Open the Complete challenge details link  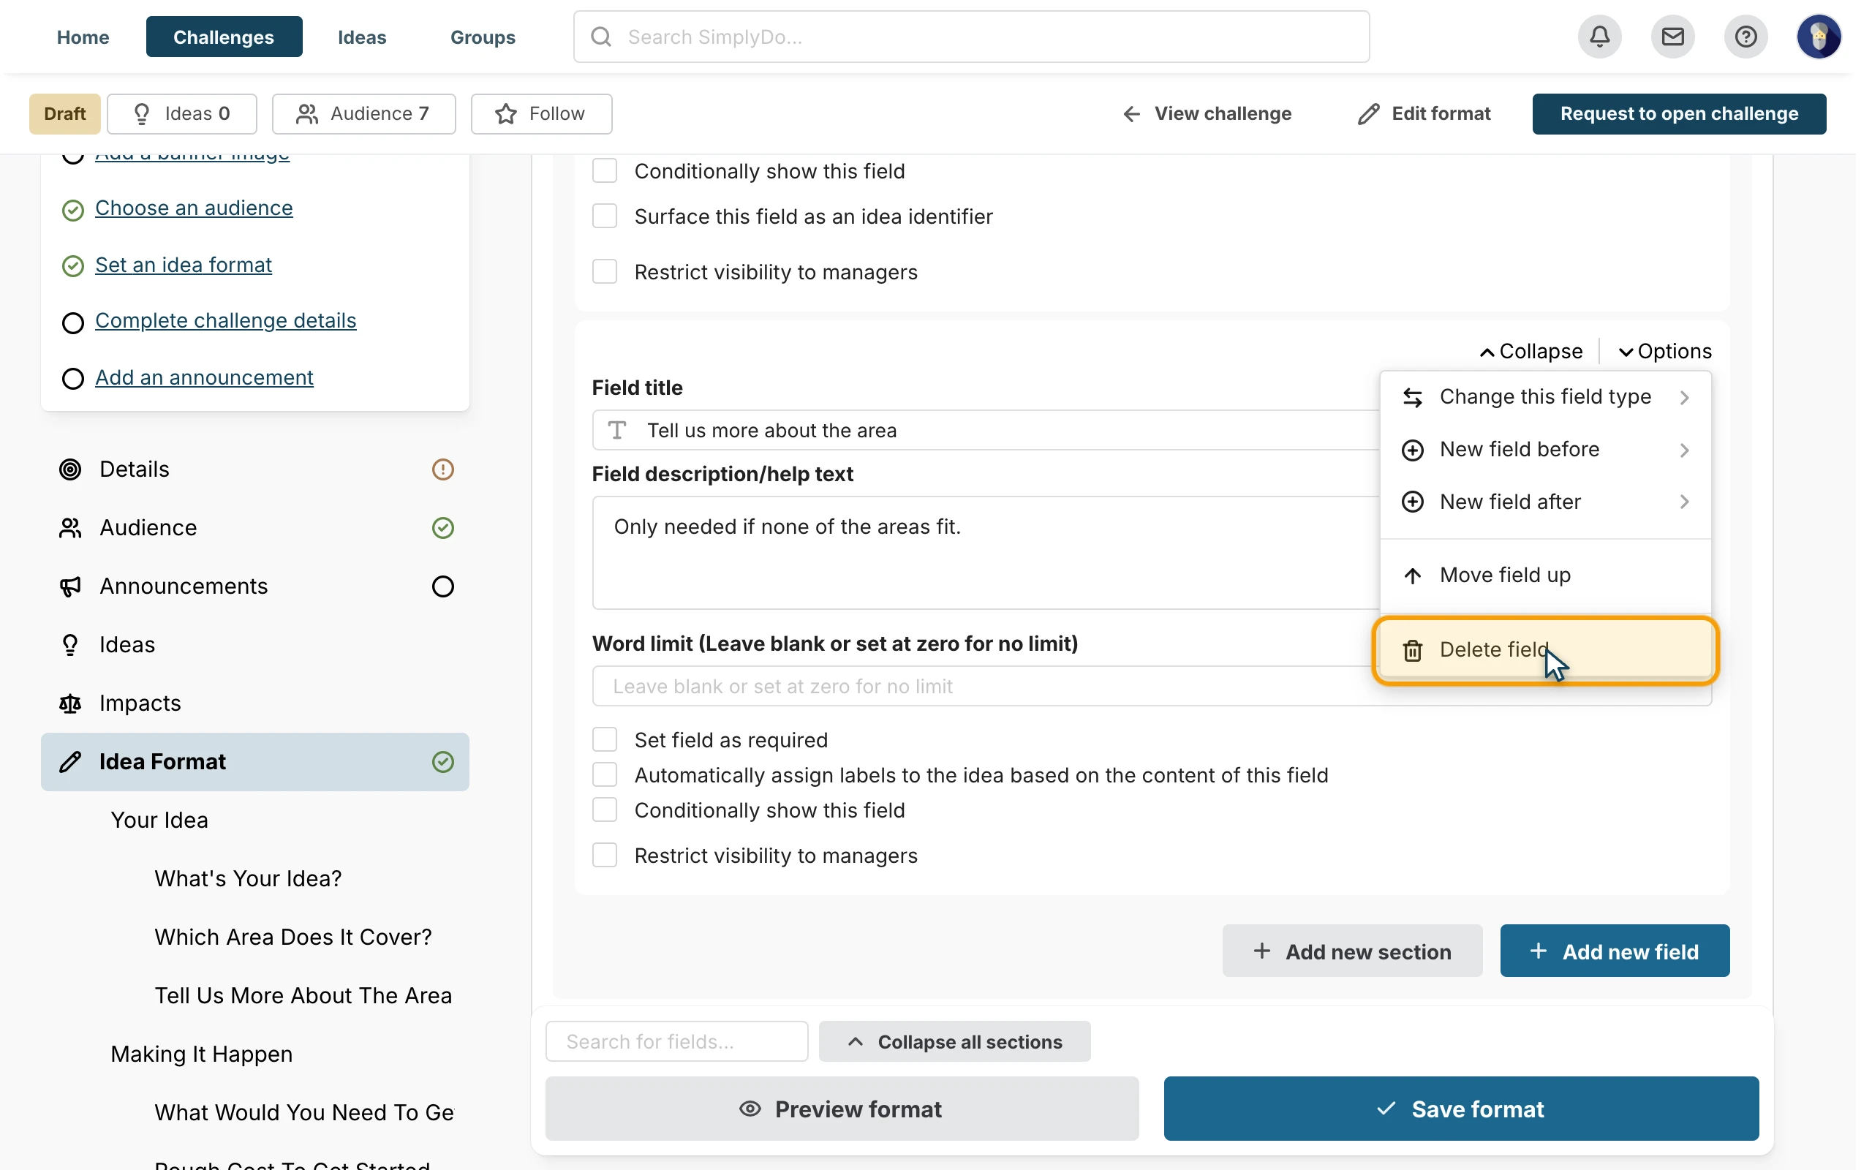pos(226,320)
